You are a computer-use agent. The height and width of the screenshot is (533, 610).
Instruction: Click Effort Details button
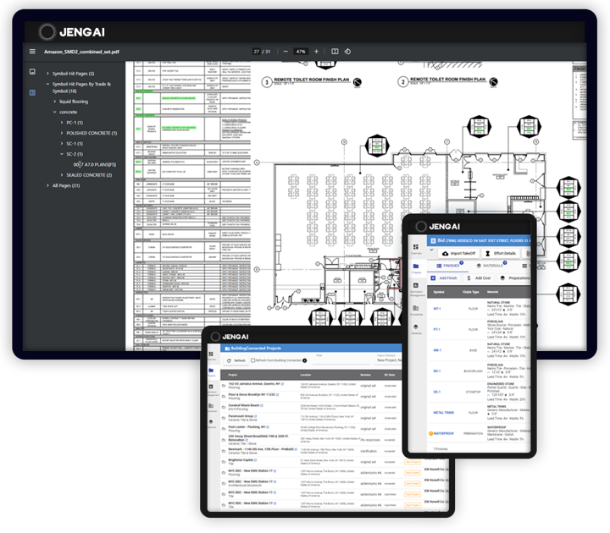pyautogui.click(x=501, y=253)
